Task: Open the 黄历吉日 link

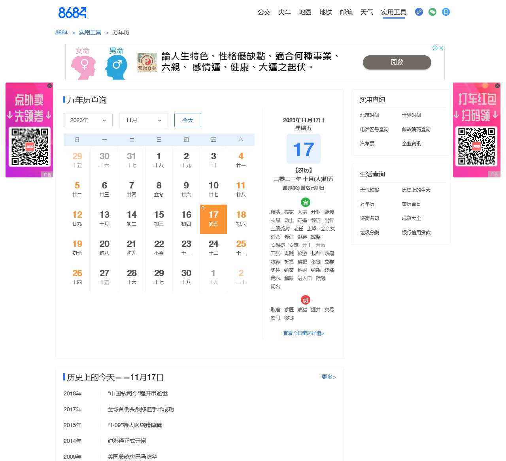Action: [412, 204]
